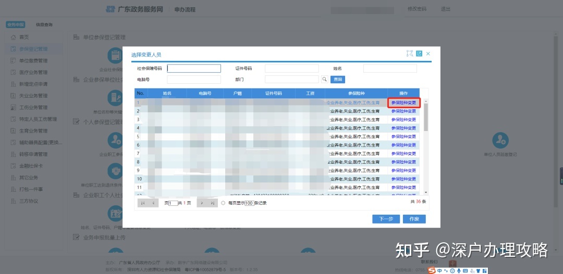
Task: Open 医疗业务管理 in sidebar
Action: click(33, 72)
